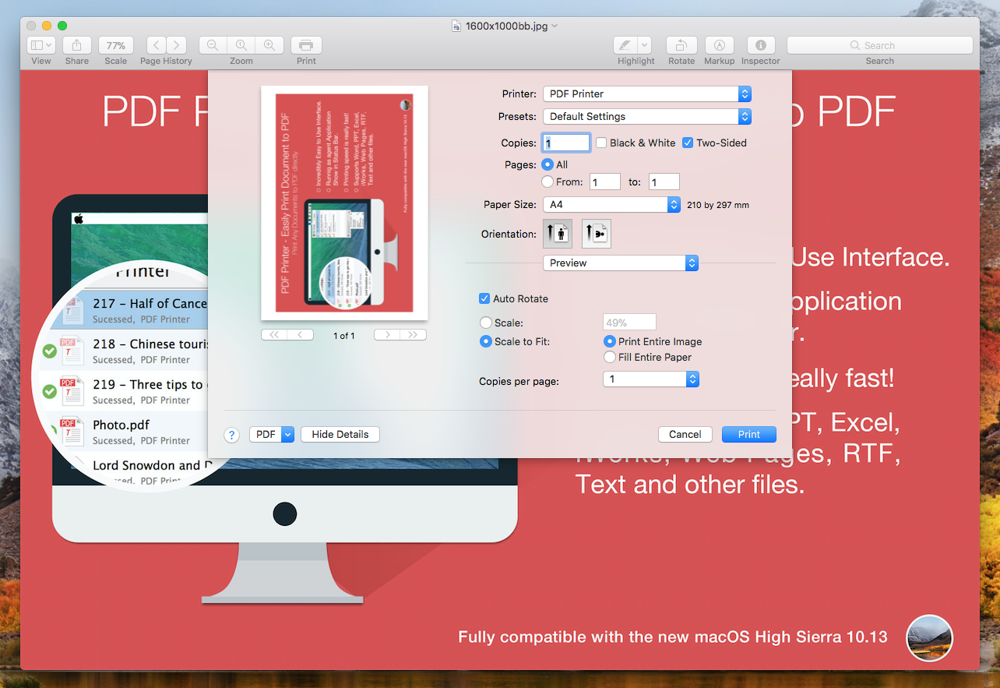Click the From page number field

pos(605,182)
